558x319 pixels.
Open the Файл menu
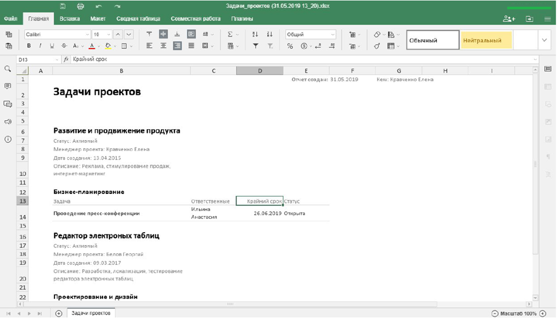point(11,18)
